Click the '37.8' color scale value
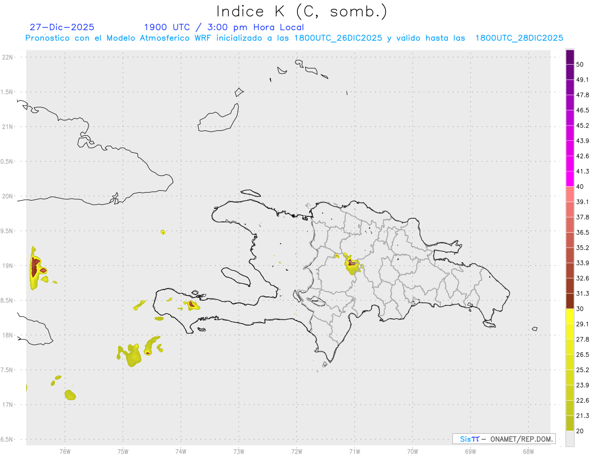Screen dimensions: 593x458 pyautogui.click(x=583, y=217)
